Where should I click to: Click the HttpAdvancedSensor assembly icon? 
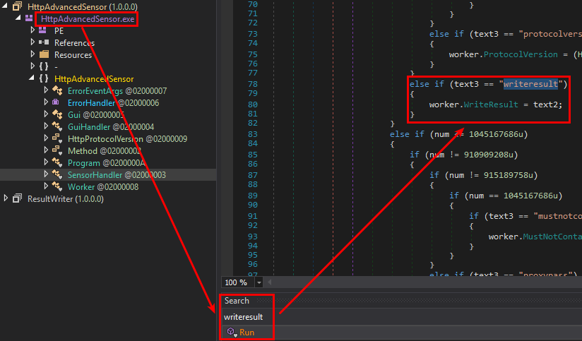pyautogui.click(x=16, y=6)
